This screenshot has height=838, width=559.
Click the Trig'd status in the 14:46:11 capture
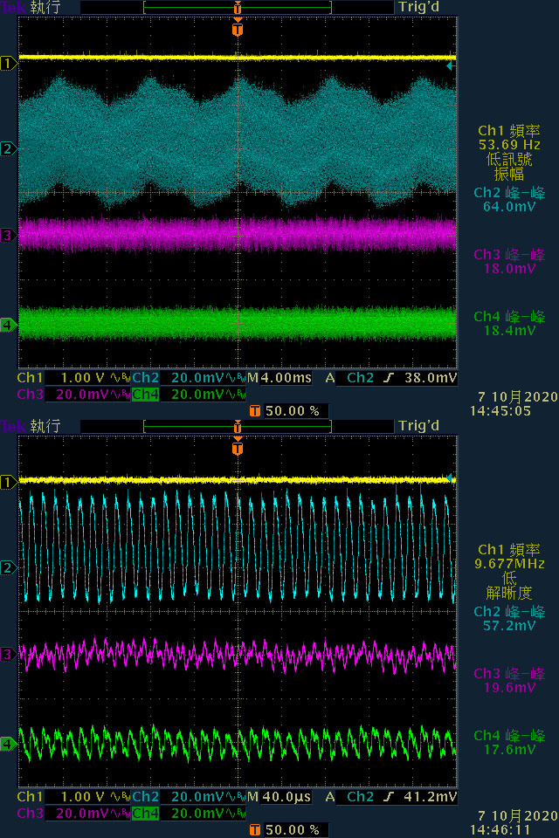click(x=419, y=427)
